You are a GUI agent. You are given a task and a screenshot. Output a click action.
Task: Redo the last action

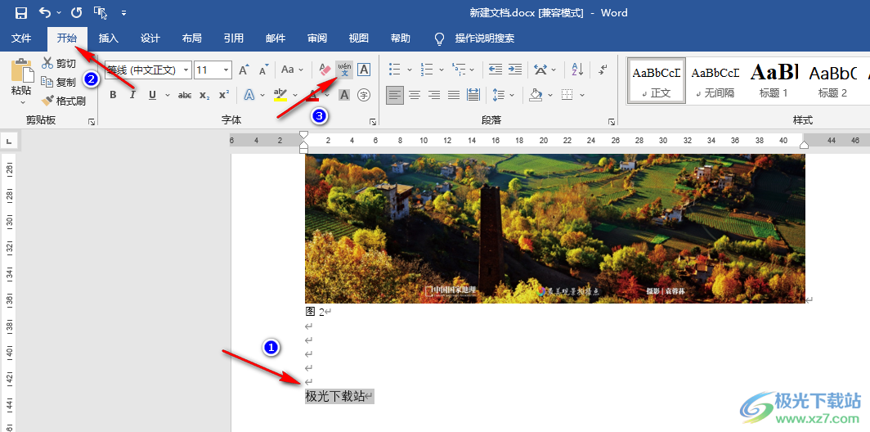tap(77, 12)
